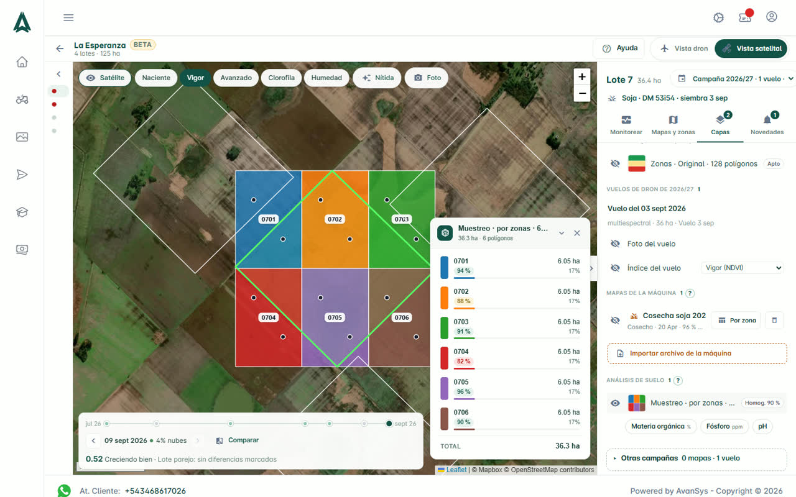This screenshot has width=796, height=497.
Task: Show the Zonas Original polygons layer
Action: pyautogui.click(x=615, y=163)
